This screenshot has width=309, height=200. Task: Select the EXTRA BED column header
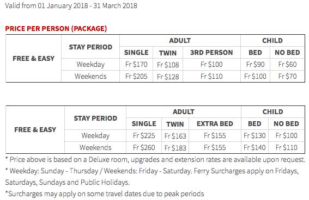(x=215, y=124)
